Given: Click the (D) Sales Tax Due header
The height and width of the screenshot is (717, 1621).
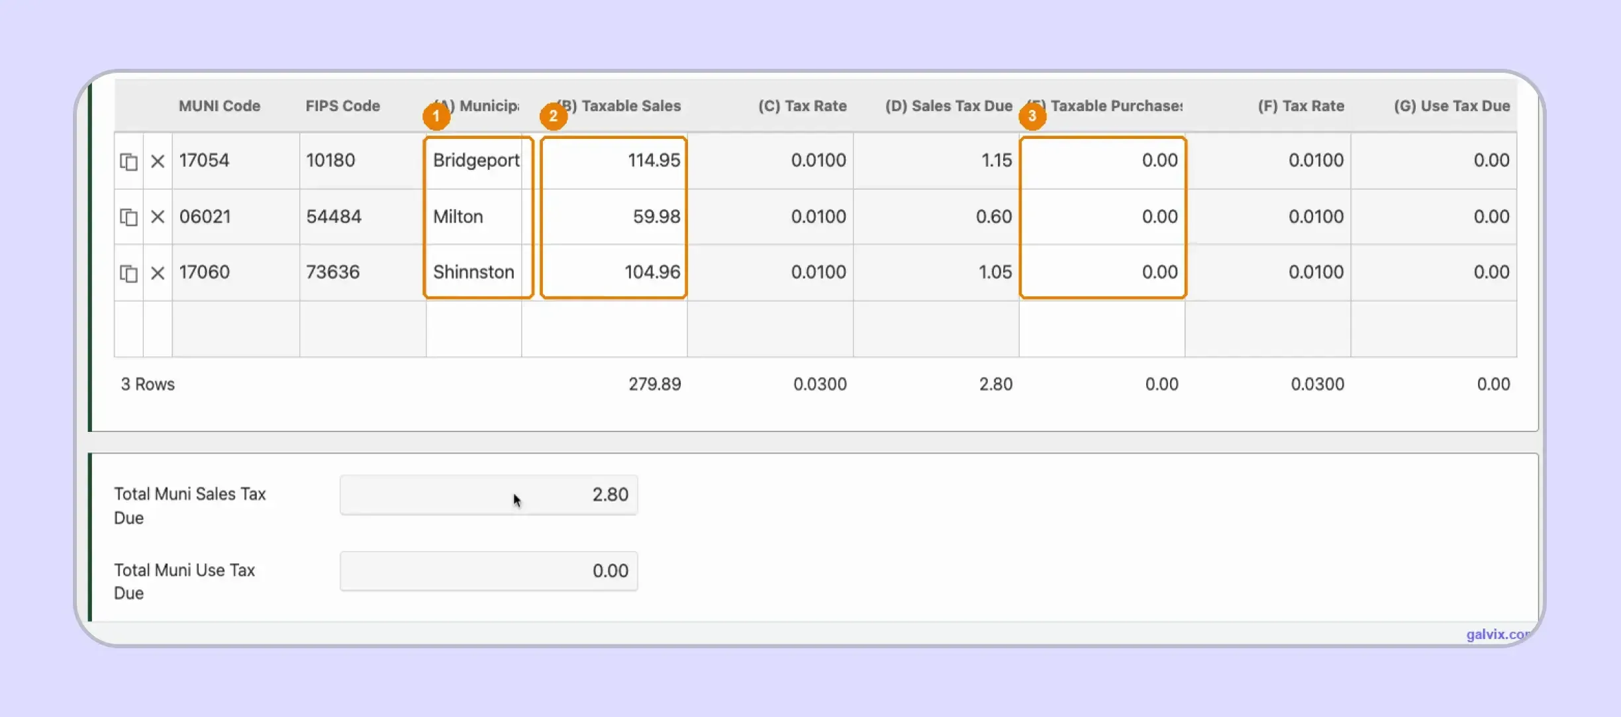Looking at the screenshot, I should point(948,106).
